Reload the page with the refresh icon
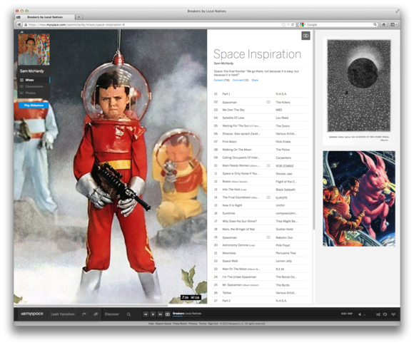 293,24
